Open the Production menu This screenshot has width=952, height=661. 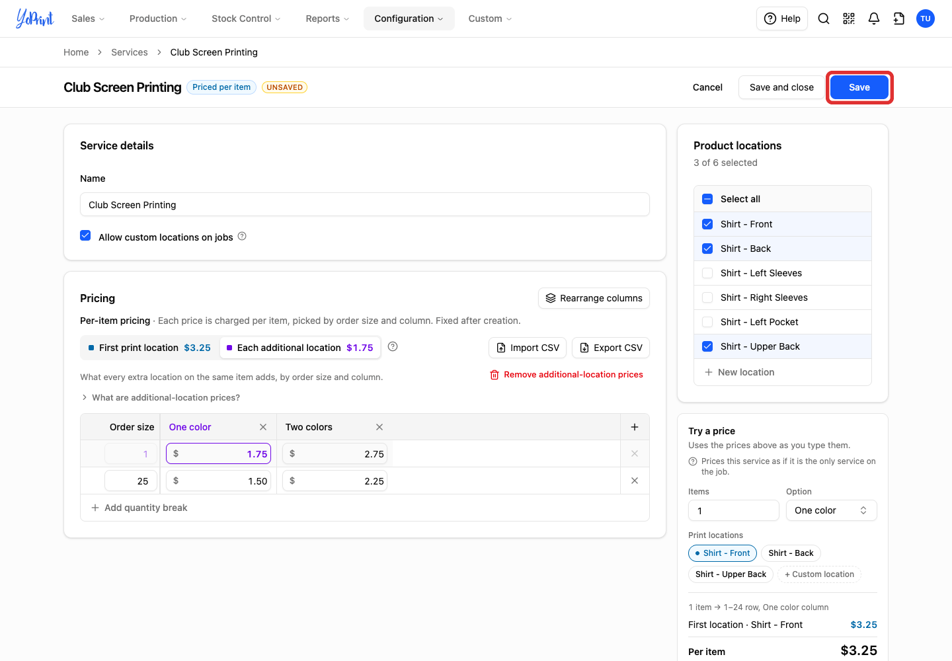(x=158, y=19)
